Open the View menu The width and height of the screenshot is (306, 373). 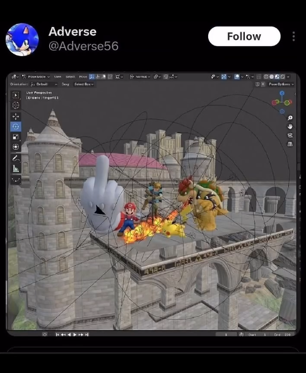pos(57,76)
